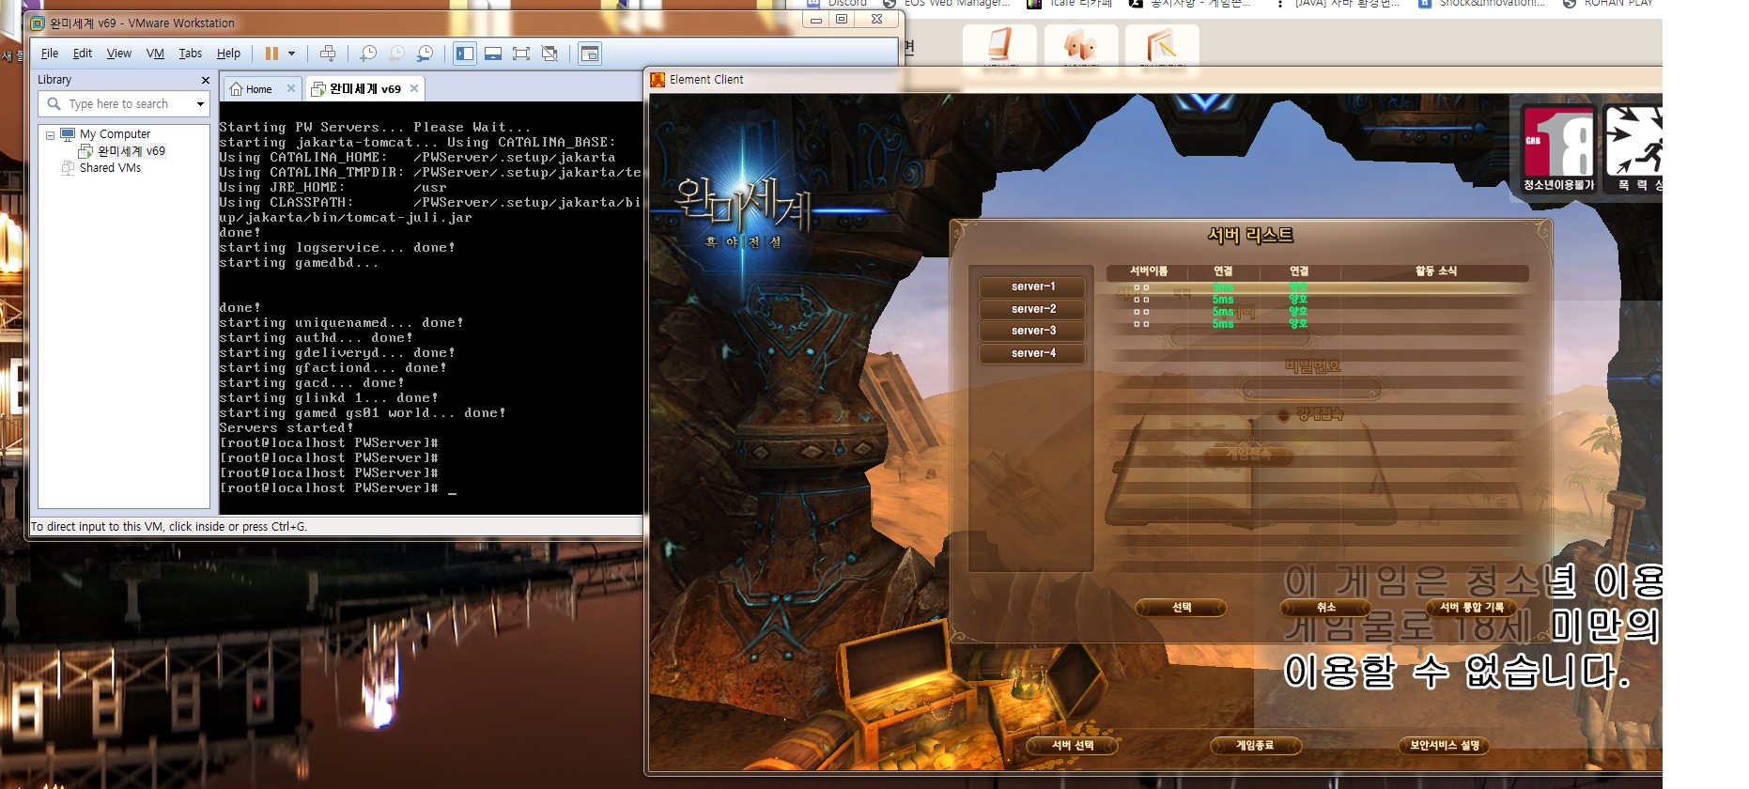Select 완미세계 v69 in the Library tree

tap(132, 151)
